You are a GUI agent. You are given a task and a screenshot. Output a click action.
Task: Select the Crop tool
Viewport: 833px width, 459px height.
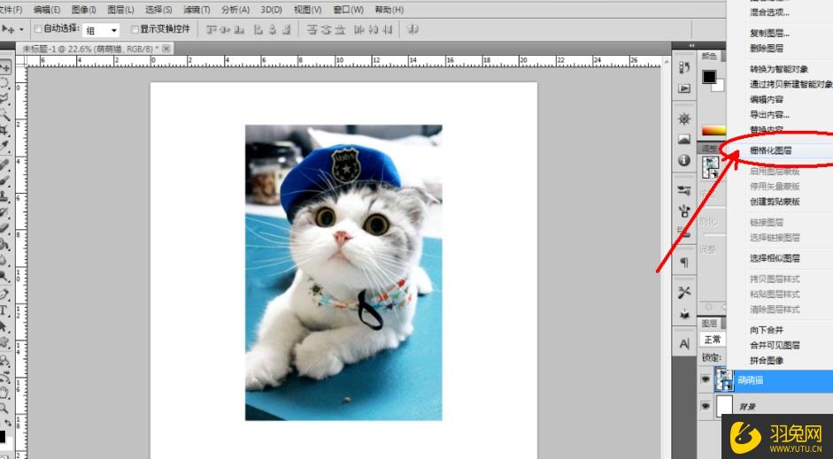[4, 129]
